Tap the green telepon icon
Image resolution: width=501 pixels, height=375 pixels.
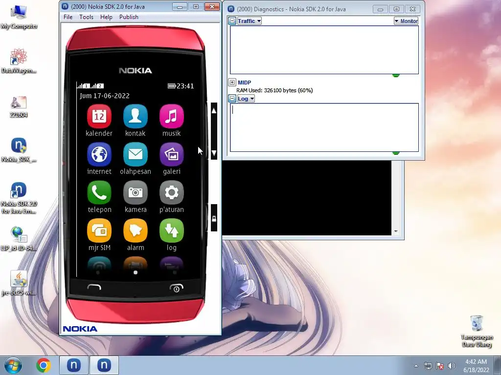(x=99, y=192)
